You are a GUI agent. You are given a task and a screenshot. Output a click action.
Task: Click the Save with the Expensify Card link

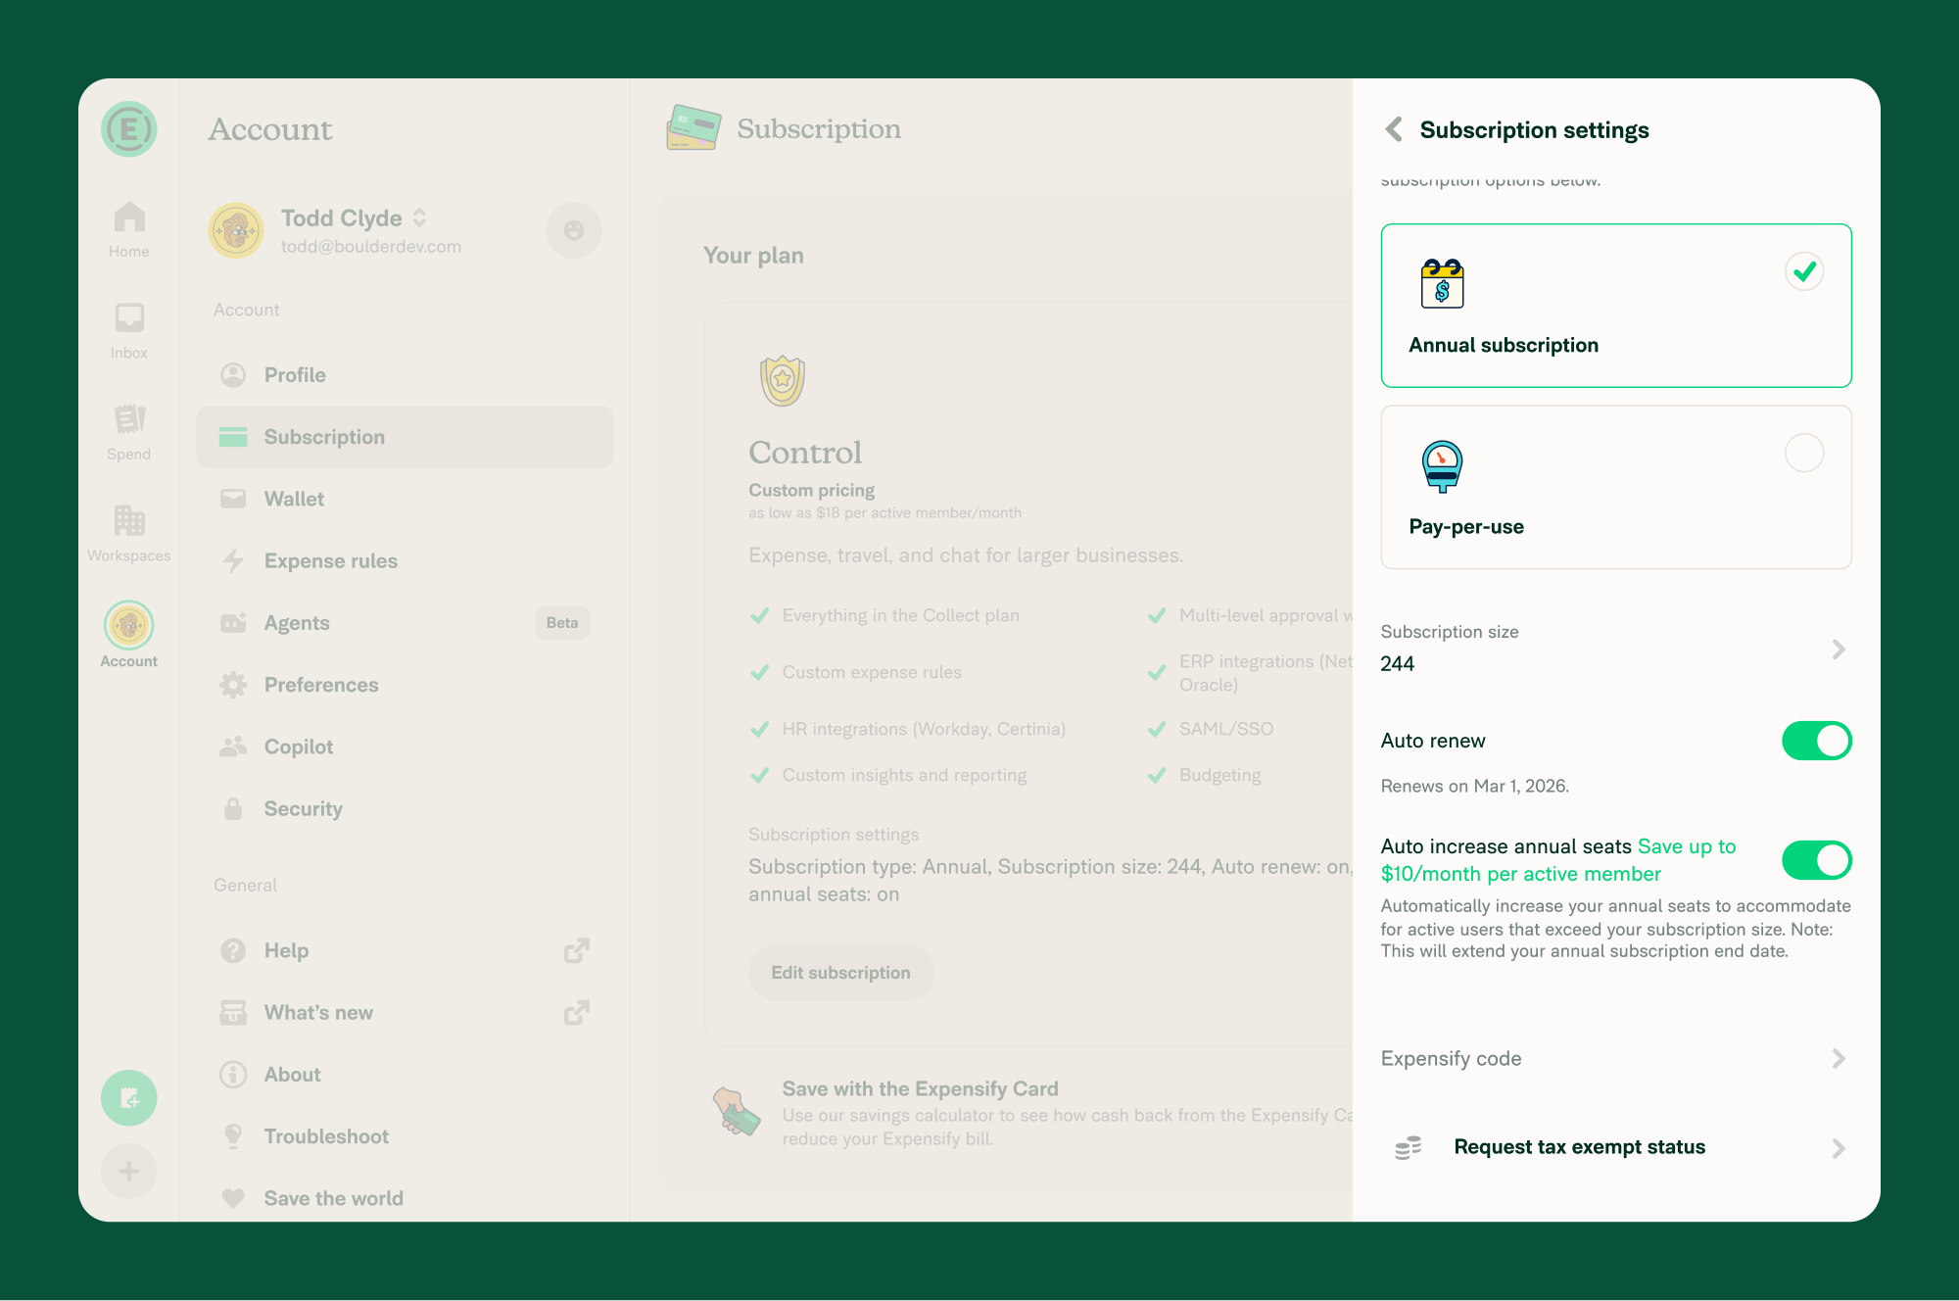[x=920, y=1088]
